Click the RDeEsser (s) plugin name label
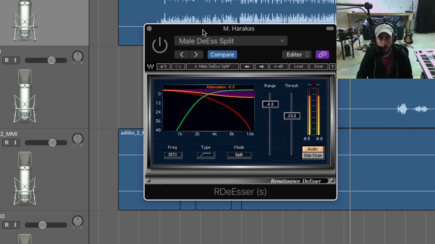Image resolution: width=435 pixels, height=244 pixels. coord(240,192)
